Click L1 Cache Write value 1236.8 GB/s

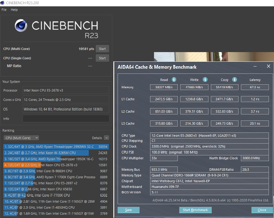[x=194, y=99]
